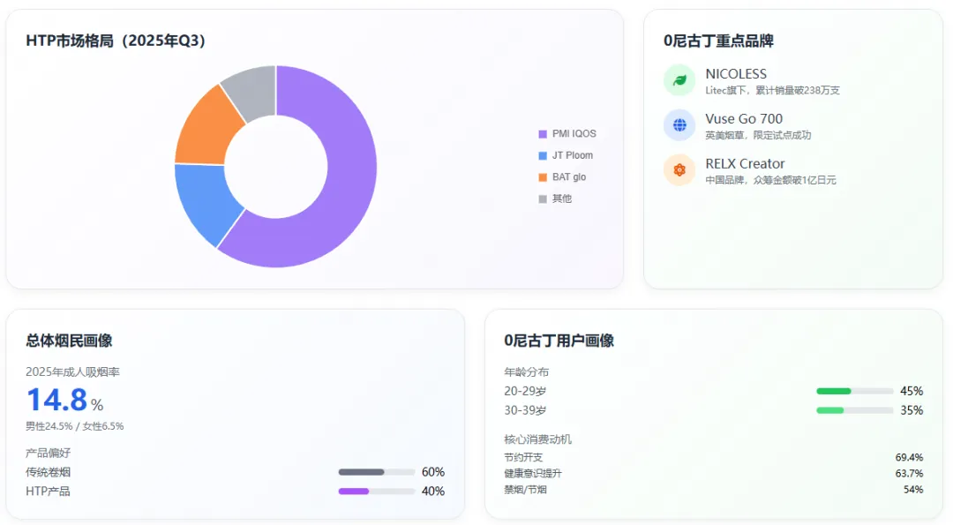Click the 0尼古丁重点品牌 heading
This screenshot has width=953, height=525.
pos(718,41)
